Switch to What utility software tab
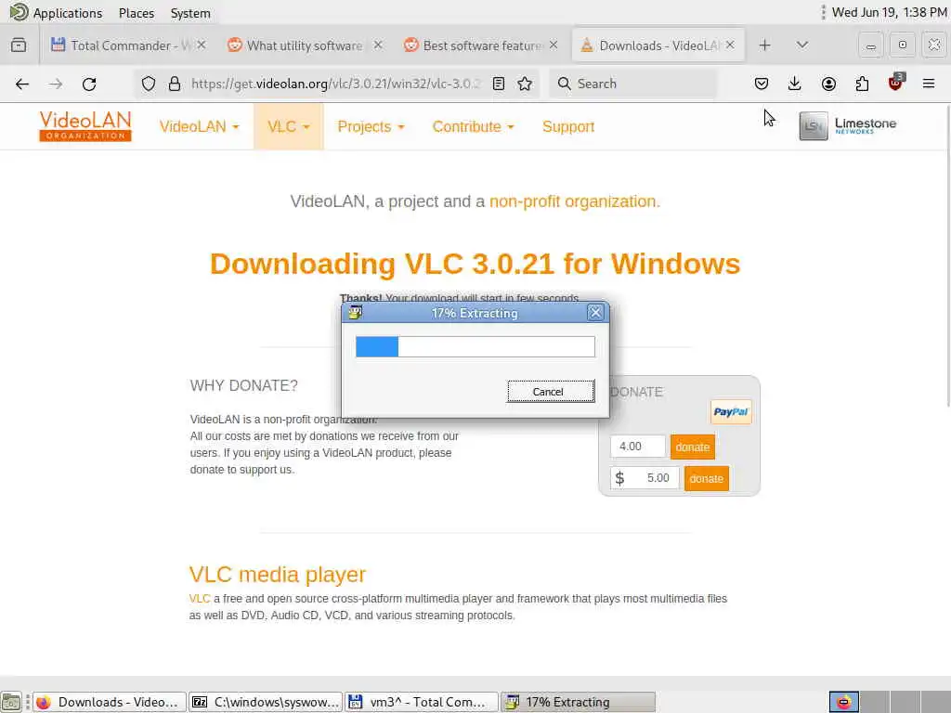The height and width of the screenshot is (713, 951). click(304, 45)
